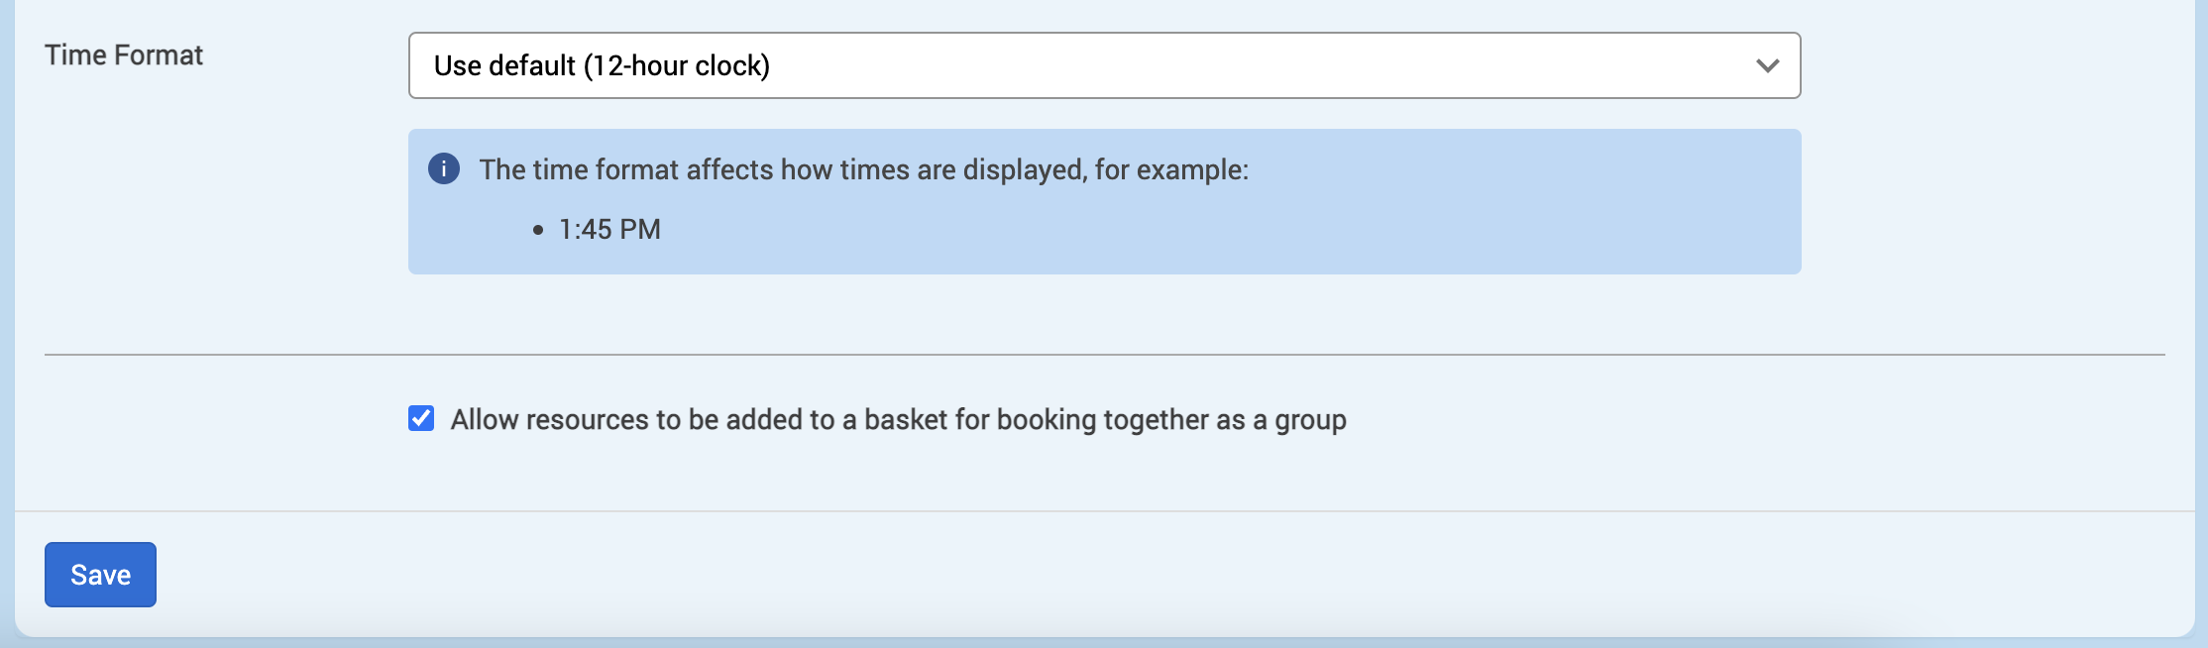Click the word "Save" on blue button
This screenshot has width=2208, height=648.
pos(100,575)
